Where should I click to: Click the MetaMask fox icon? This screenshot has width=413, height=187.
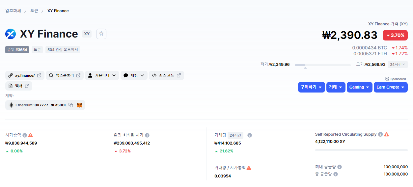[x=79, y=105]
